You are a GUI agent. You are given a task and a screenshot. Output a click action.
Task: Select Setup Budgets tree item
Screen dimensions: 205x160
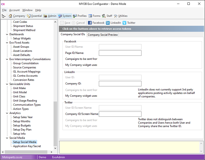(x=22, y=125)
